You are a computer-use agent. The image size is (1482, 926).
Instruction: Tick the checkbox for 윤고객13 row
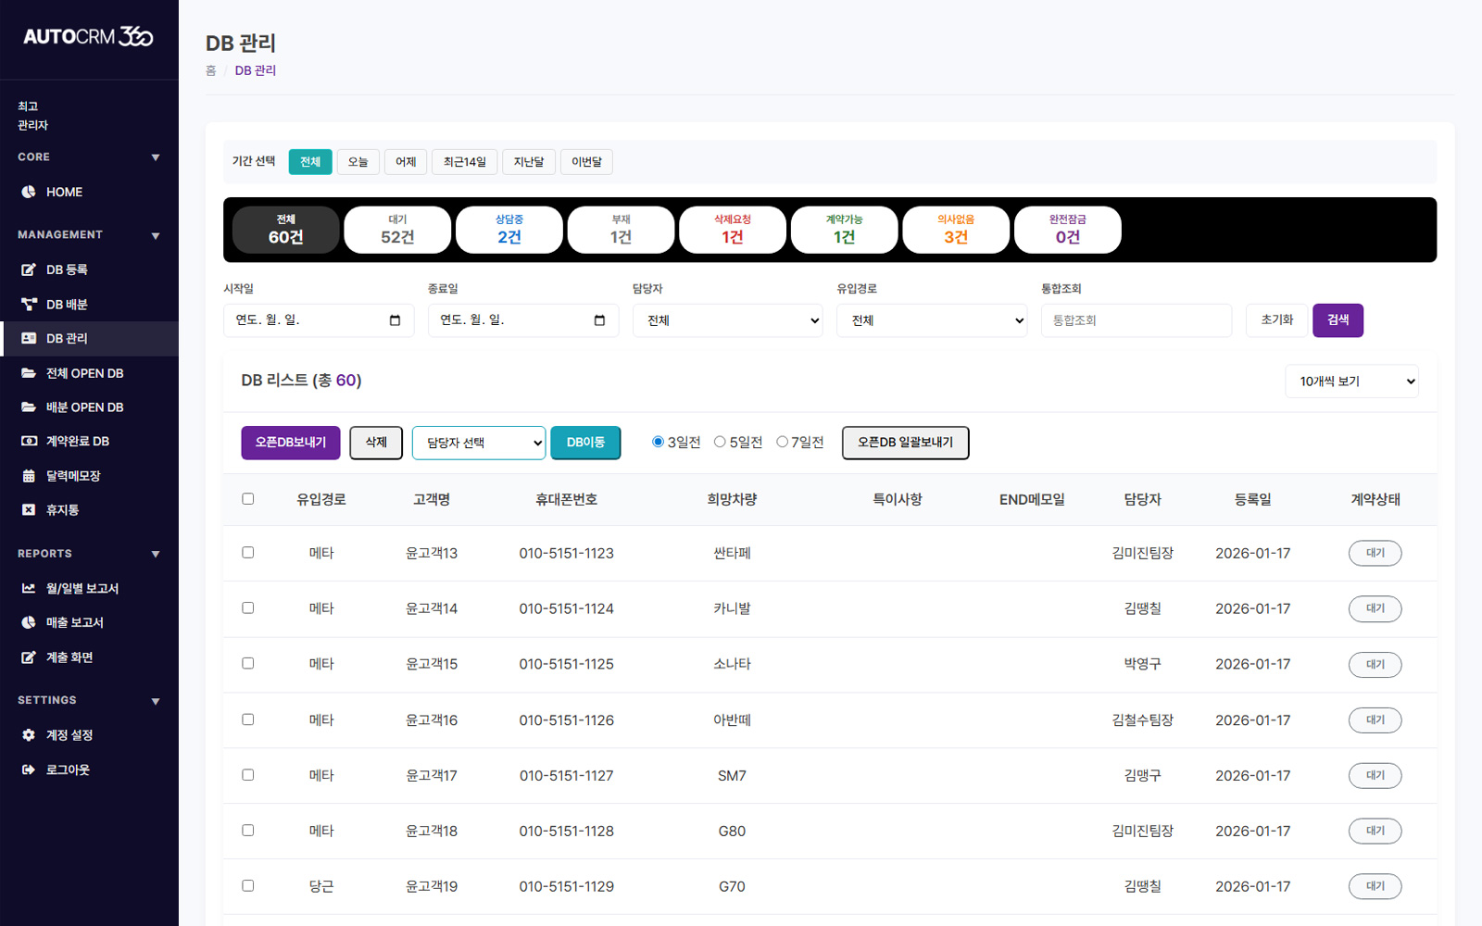coord(247,553)
